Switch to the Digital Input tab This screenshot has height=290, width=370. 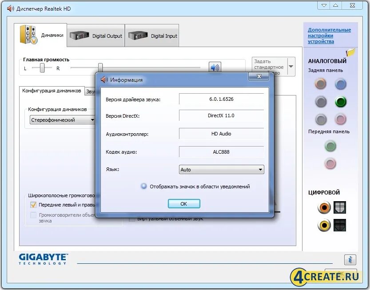point(152,36)
